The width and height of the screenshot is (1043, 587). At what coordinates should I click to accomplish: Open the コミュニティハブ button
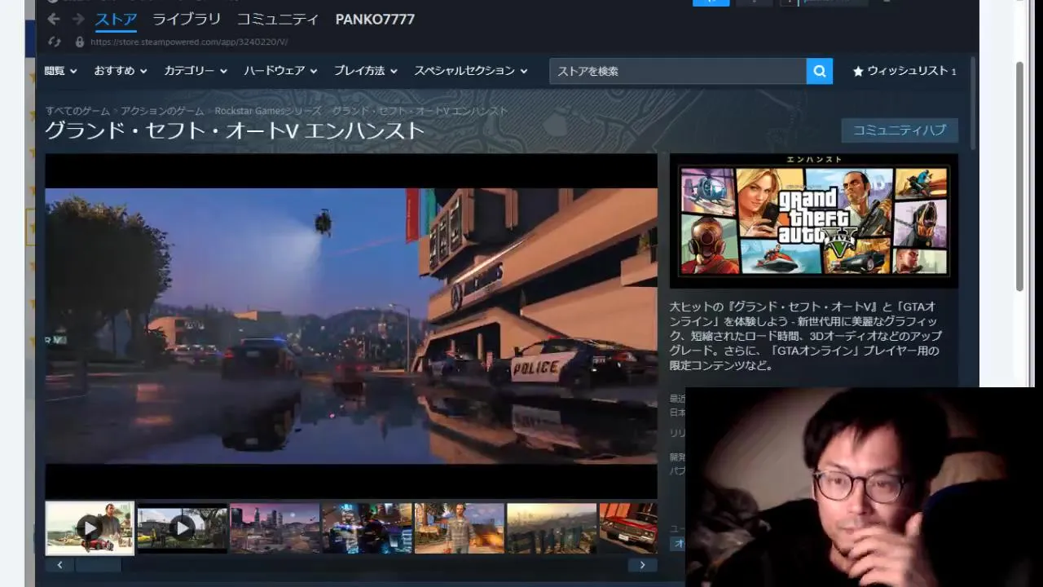(900, 130)
